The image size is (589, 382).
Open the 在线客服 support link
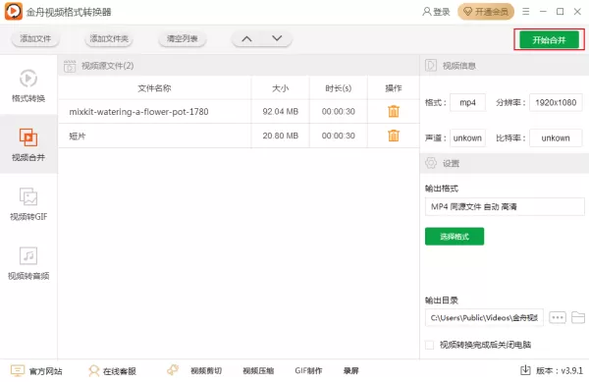[x=112, y=371]
